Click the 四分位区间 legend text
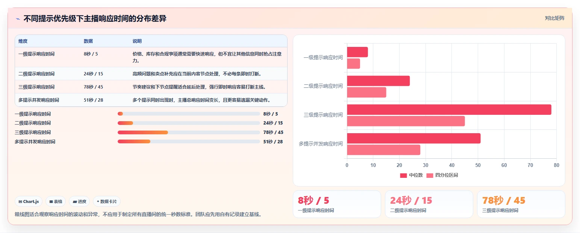This screenshot has width=580, height=233. pos(447,175)
